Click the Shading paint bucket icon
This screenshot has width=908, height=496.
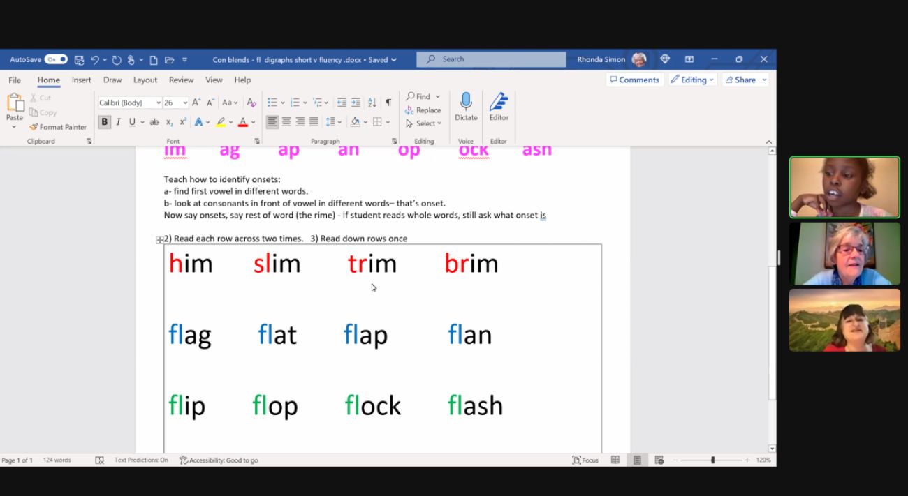(355, 122)
